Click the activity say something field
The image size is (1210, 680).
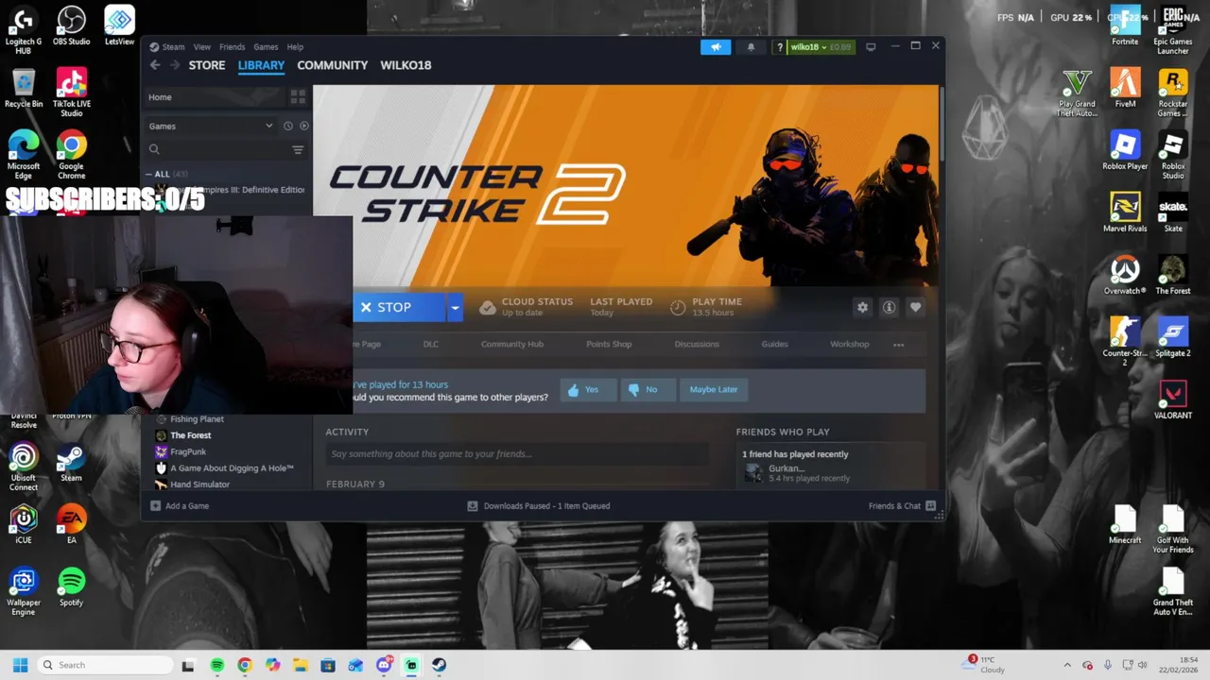(516, 454)
